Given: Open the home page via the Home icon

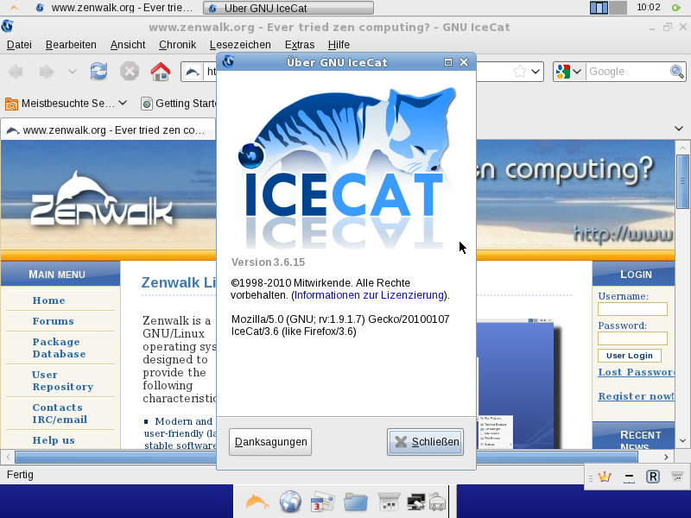Looking at the screenshot, I should point(161,72).
